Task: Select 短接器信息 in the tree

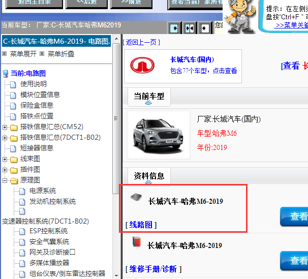Action: pos(37,148)
